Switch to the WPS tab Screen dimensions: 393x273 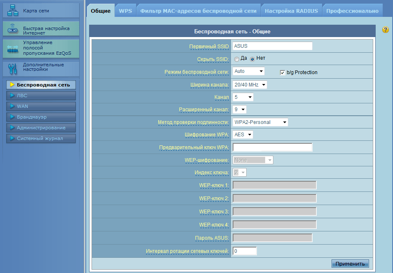pos(125,11)
